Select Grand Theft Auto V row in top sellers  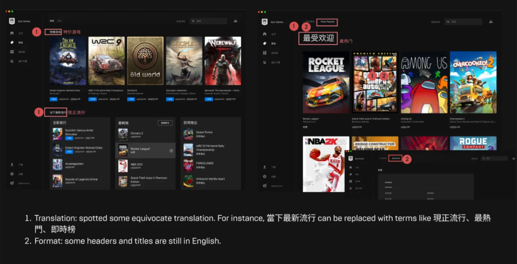point(146,181)
